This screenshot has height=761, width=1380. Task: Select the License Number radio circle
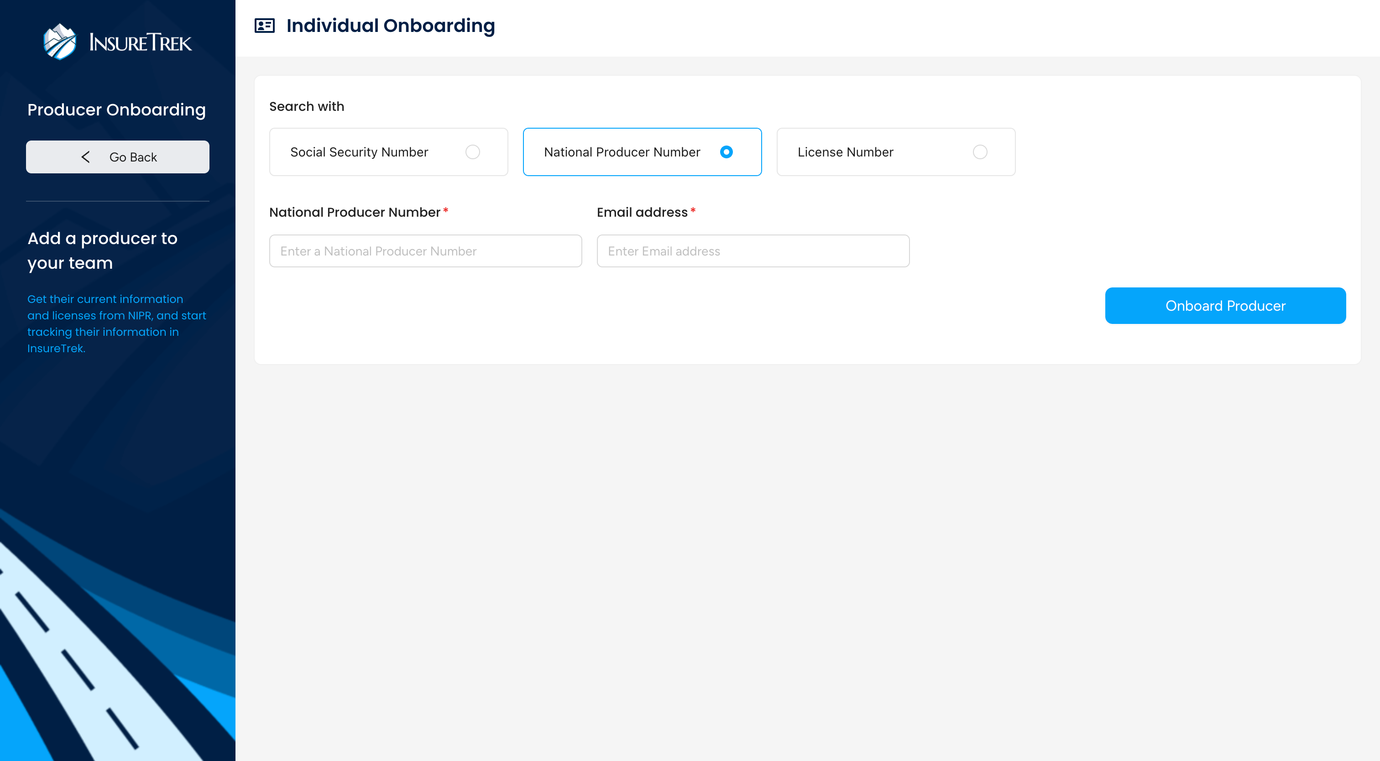pos(979,152)
